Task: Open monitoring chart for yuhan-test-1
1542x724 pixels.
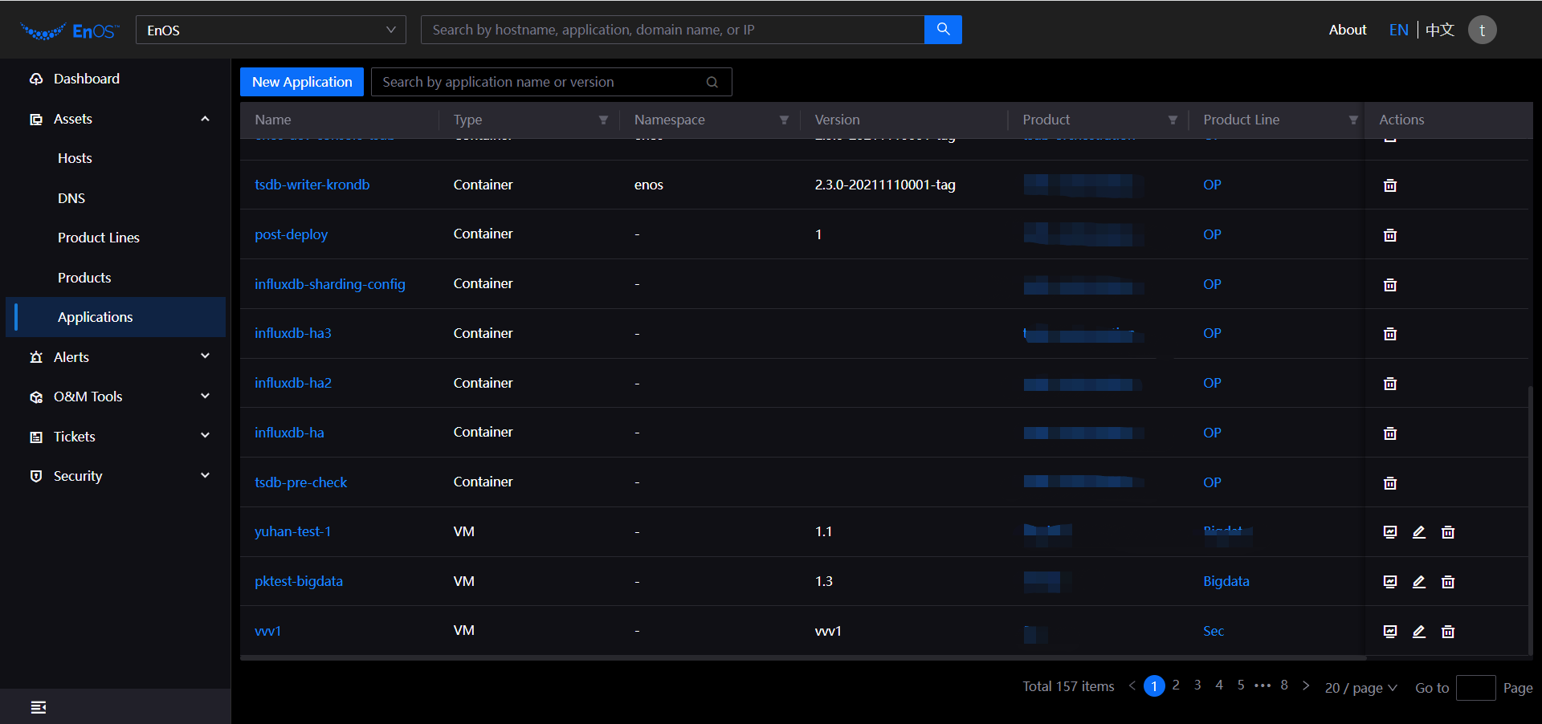Action: point(1390,532)
